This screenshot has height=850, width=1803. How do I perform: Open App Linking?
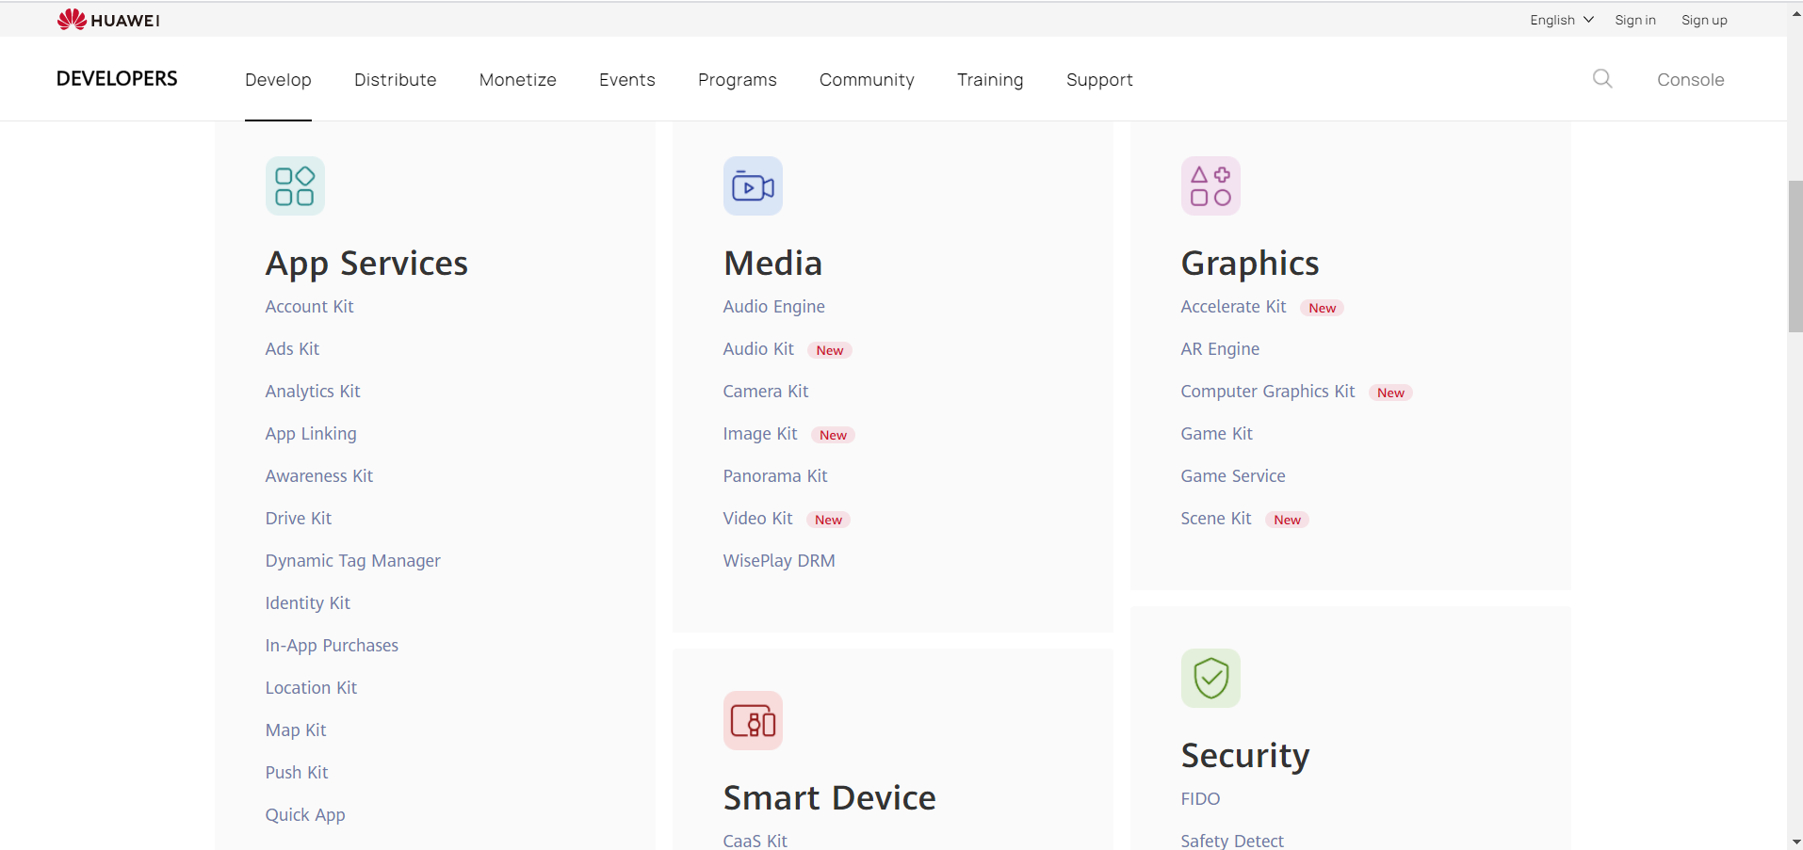click(311, 434)
